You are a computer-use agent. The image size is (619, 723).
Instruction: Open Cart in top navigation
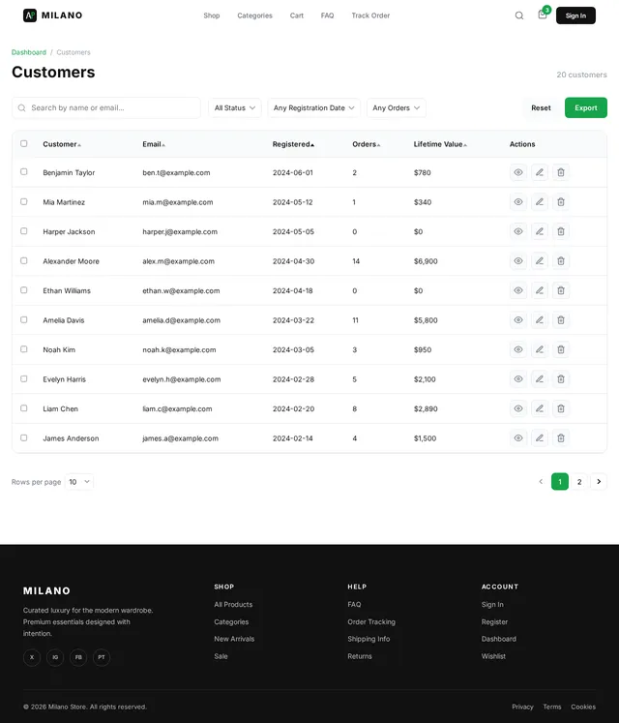pos(297,15)
